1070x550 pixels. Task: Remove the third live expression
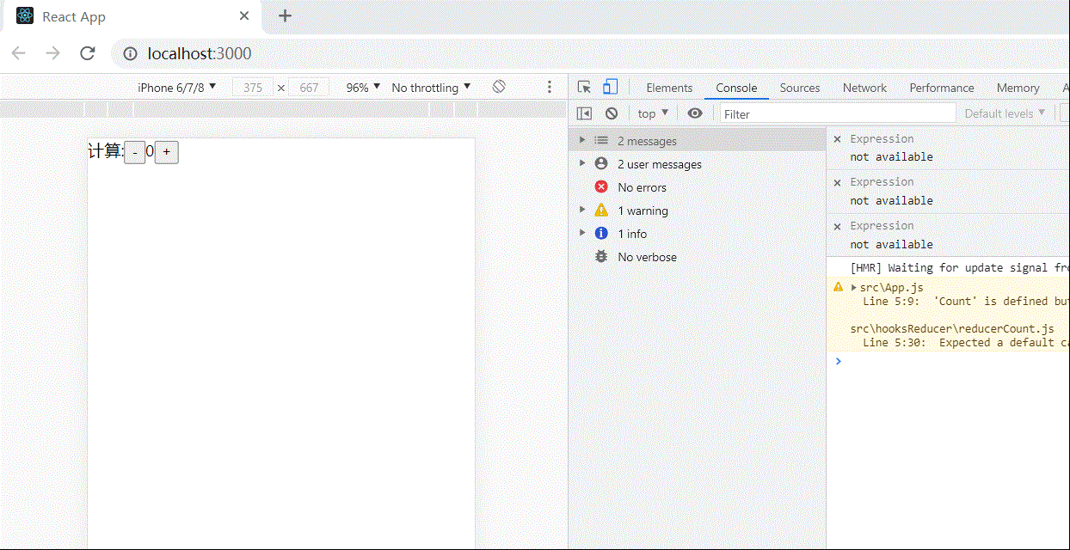837,226
